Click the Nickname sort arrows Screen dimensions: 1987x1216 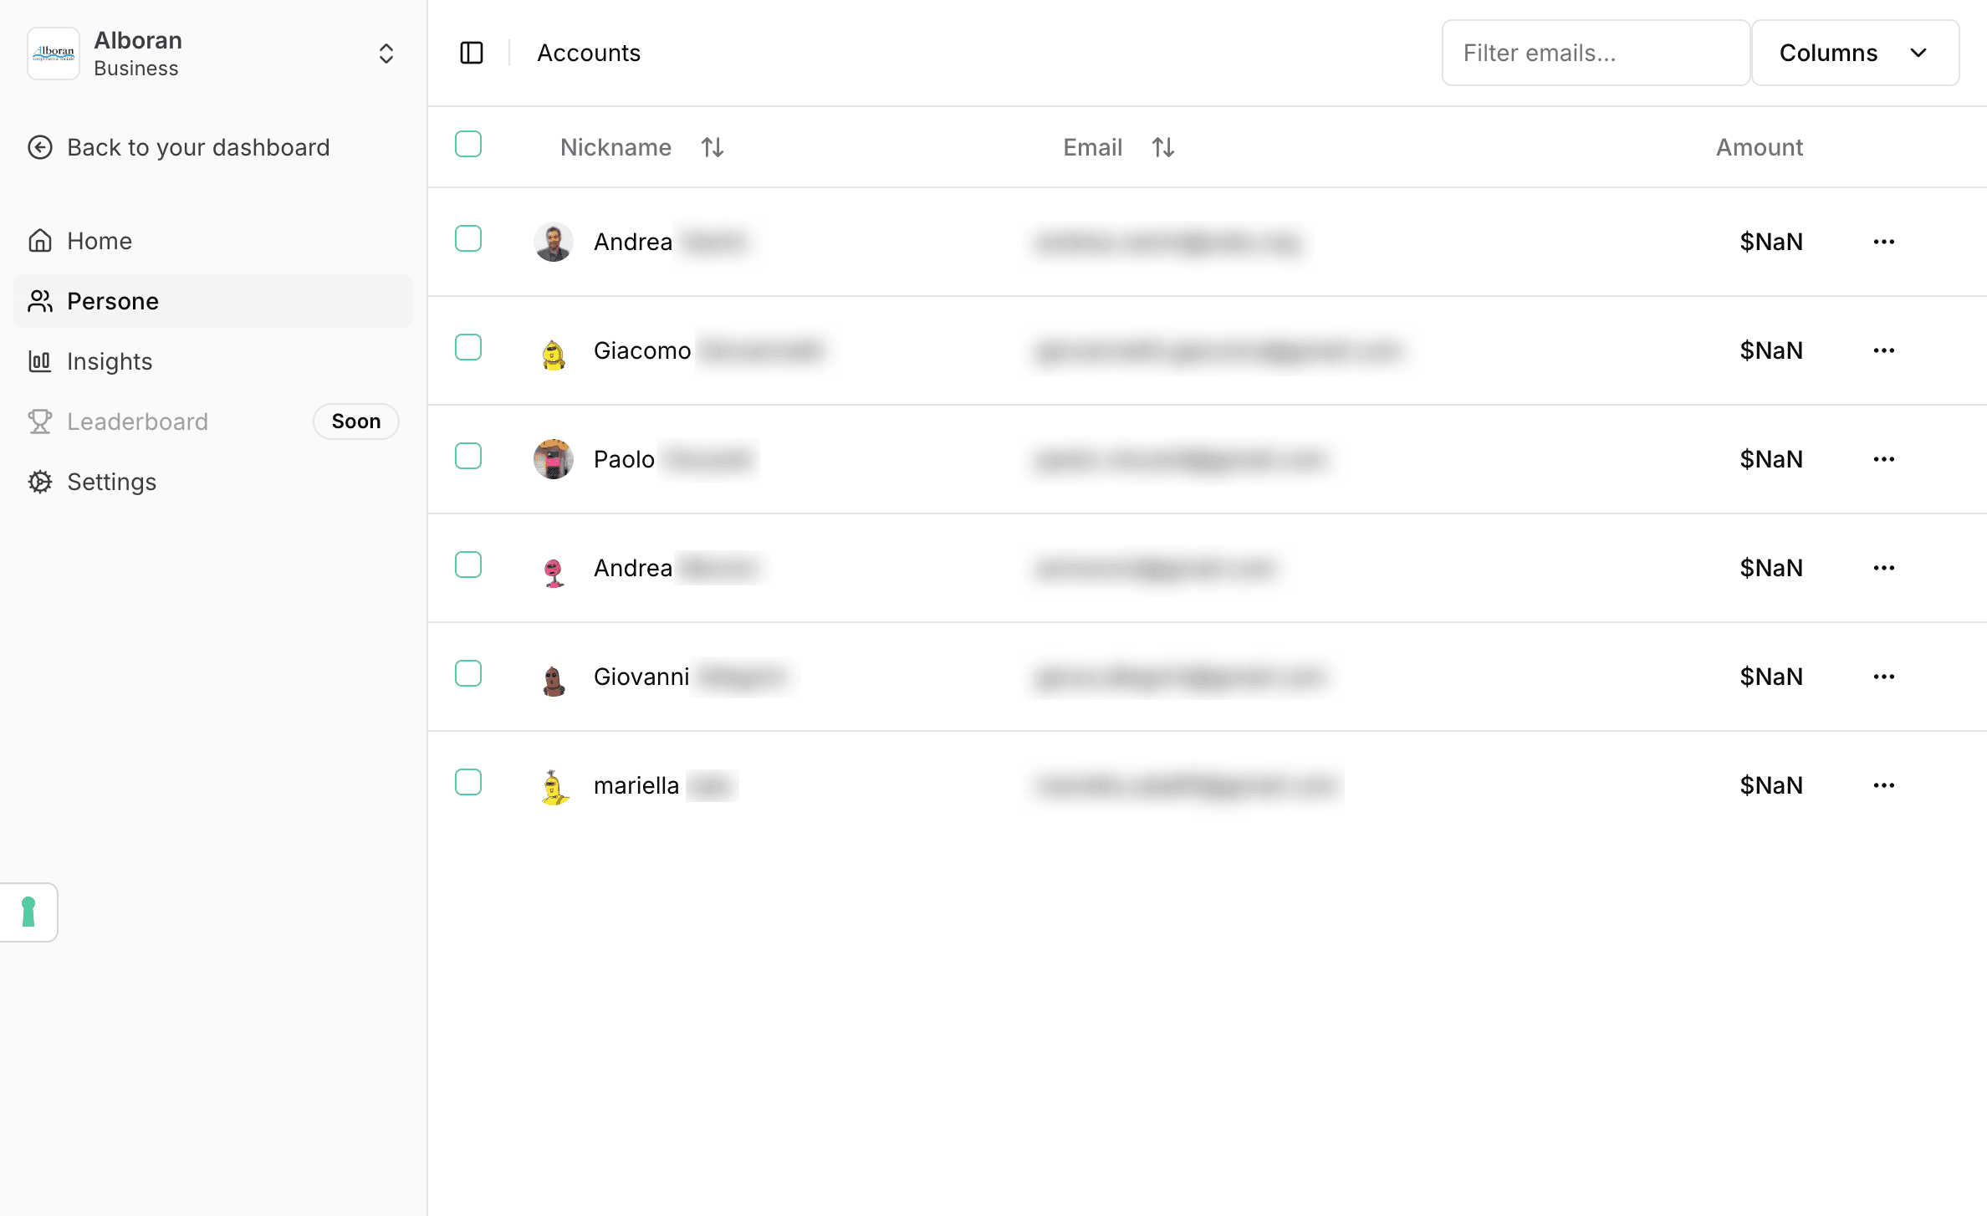713,147
